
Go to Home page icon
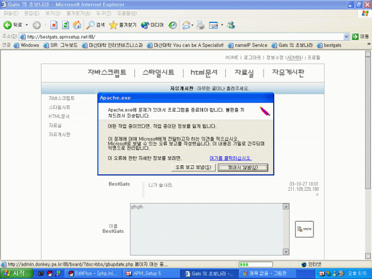77,25
